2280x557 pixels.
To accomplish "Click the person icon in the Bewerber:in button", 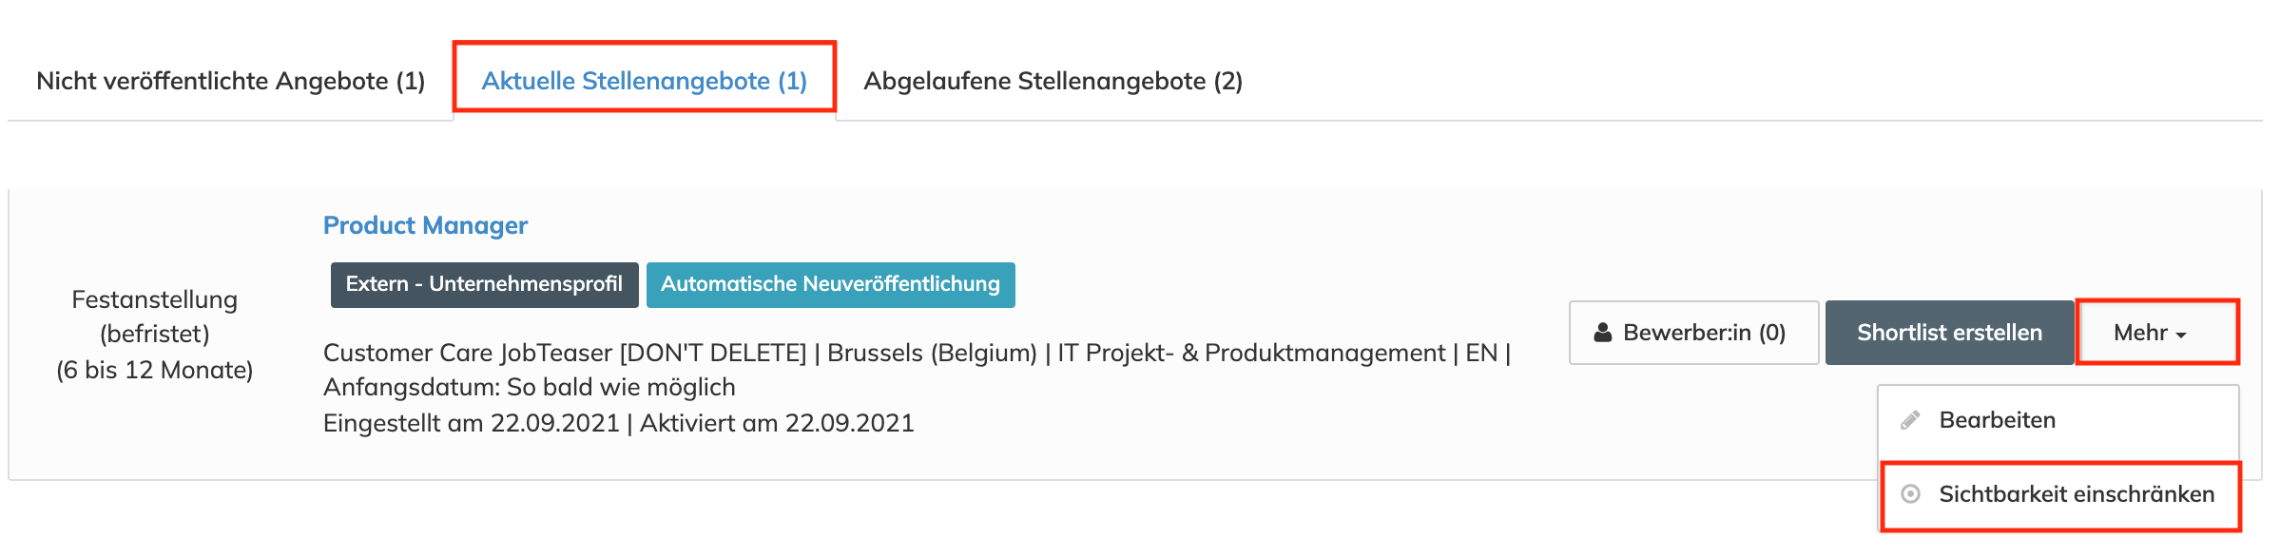I will [x=1603, y=333].
